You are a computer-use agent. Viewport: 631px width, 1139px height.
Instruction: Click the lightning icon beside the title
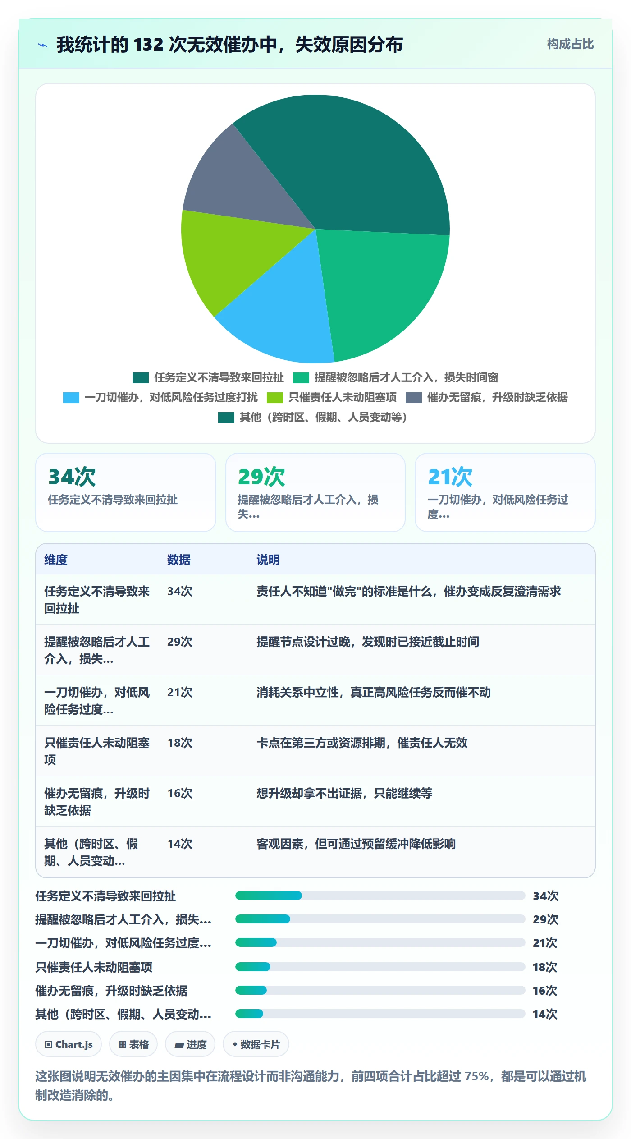point(43,45)
